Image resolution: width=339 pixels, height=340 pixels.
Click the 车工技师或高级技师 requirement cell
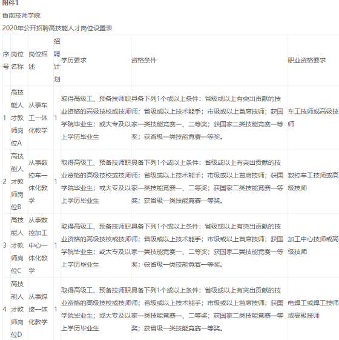313,118
